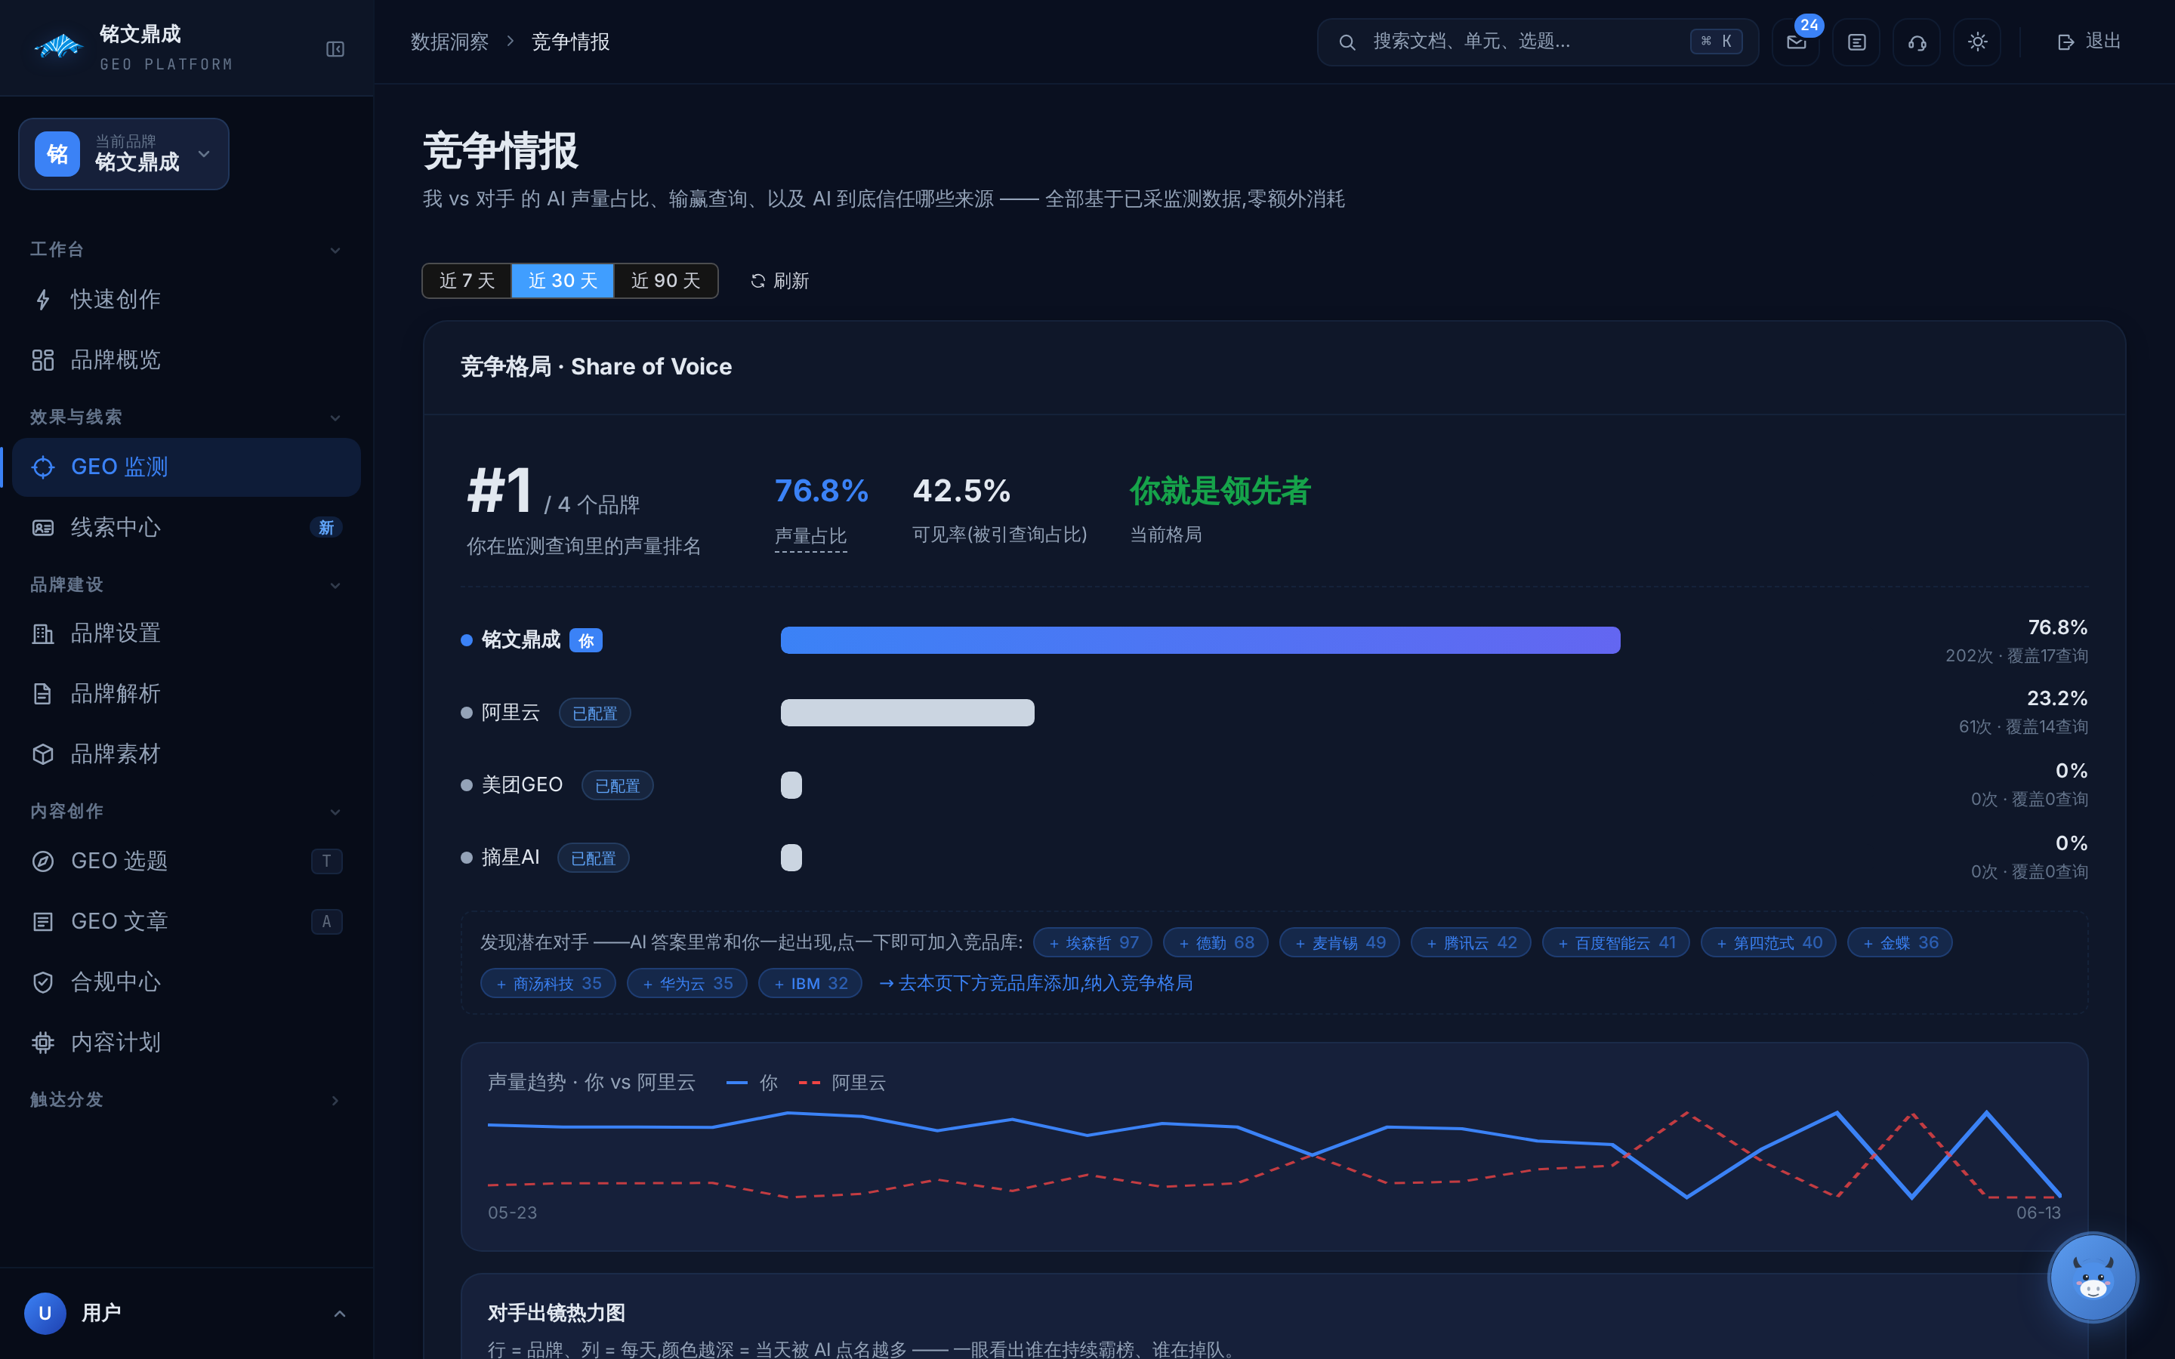Add 金蝶 36 to competitor library

pyautogui.click(x=1899, y=943)
